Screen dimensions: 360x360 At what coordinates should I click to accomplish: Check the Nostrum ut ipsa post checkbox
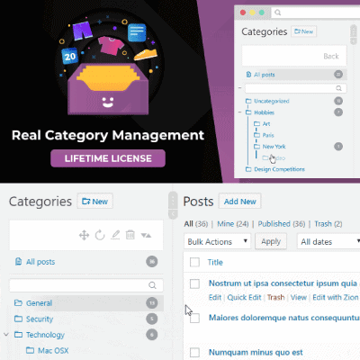click(x=194, y=283)
